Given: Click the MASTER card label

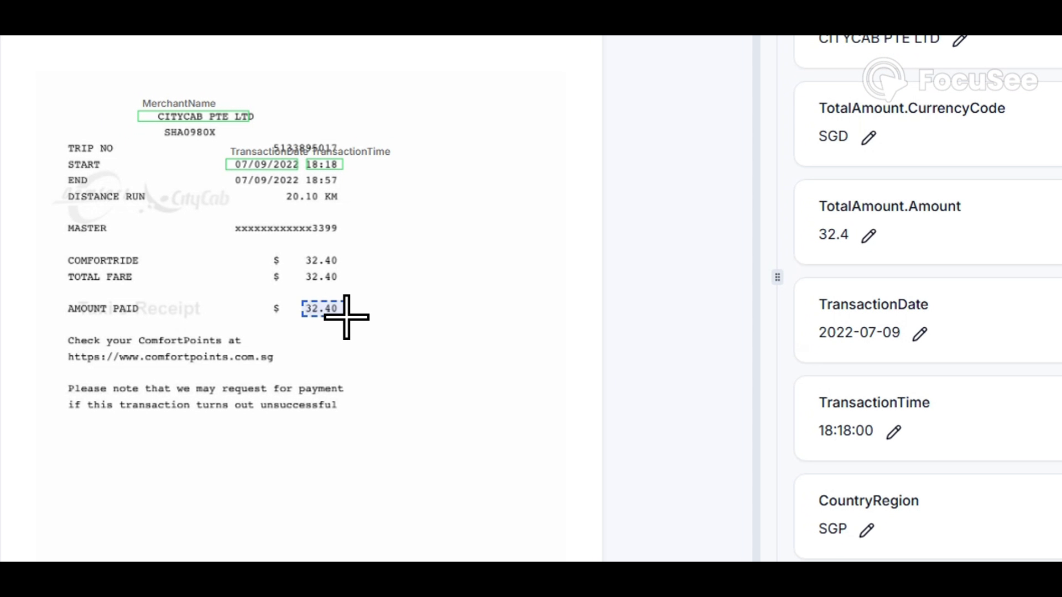Looking at the screenshot, I should (87, 228).
